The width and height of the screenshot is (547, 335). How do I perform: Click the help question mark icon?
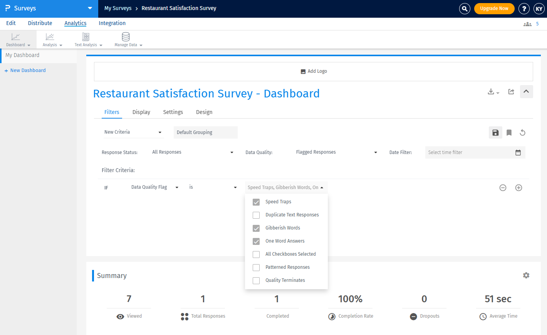(524, 8)
